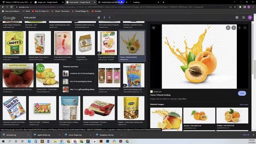Image resolution: width=256 pixels, height=144 pixels.
Task: Open 'dry fruits gift packing ideas' related search
Action: coord(79,89)
